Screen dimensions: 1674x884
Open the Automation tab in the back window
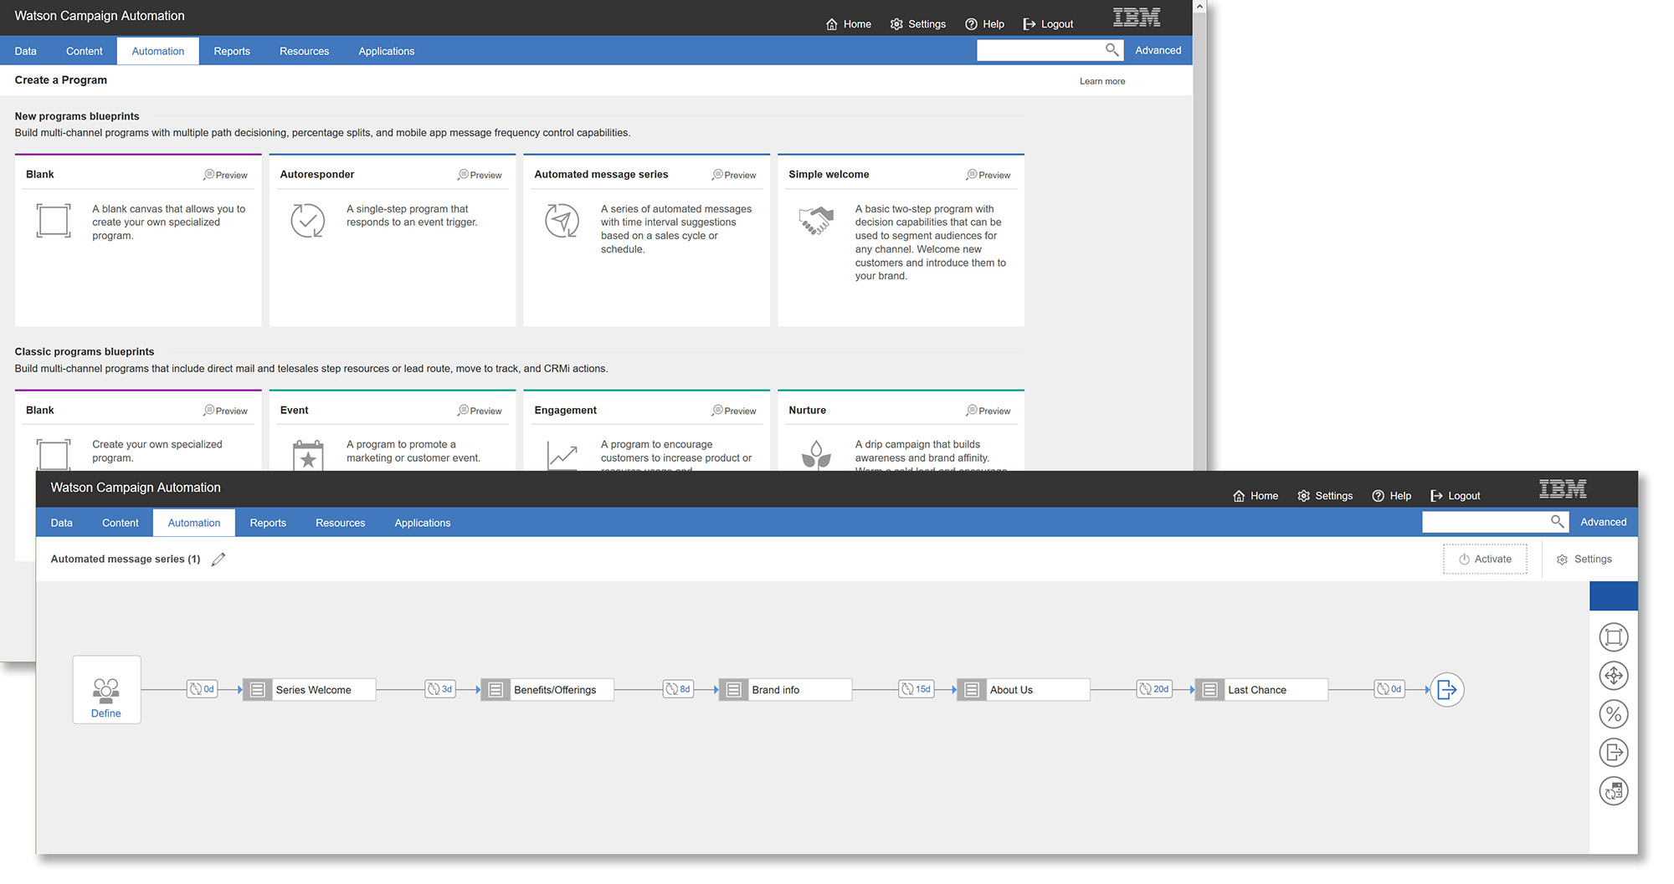click(158, 51)
